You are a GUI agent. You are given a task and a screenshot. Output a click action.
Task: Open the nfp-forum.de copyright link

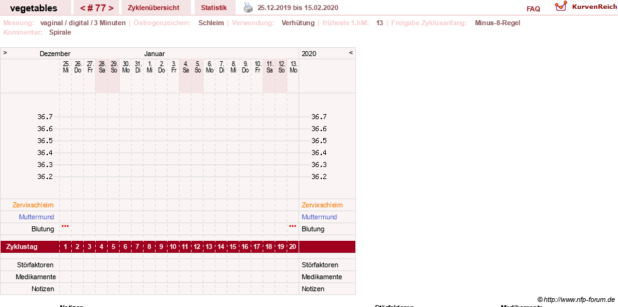point(576,299)
